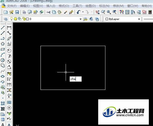Click the greyed Redo arrow
Screen dimensions: 153x126
coord(87,12)
